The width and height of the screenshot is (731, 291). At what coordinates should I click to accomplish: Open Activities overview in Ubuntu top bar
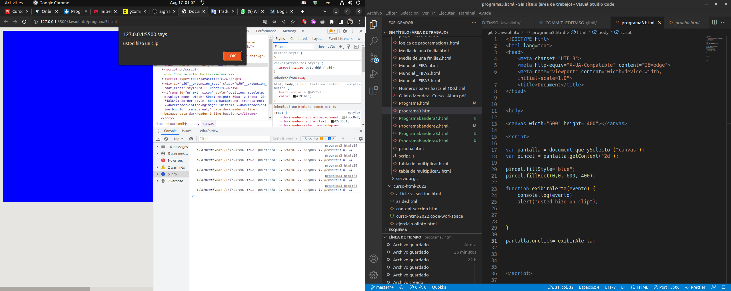click(x=14, y=3)
